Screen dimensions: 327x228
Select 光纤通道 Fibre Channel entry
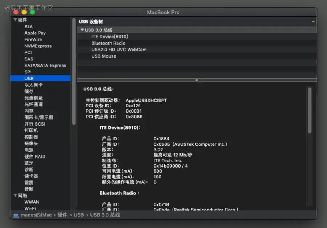tap(33, 105)
